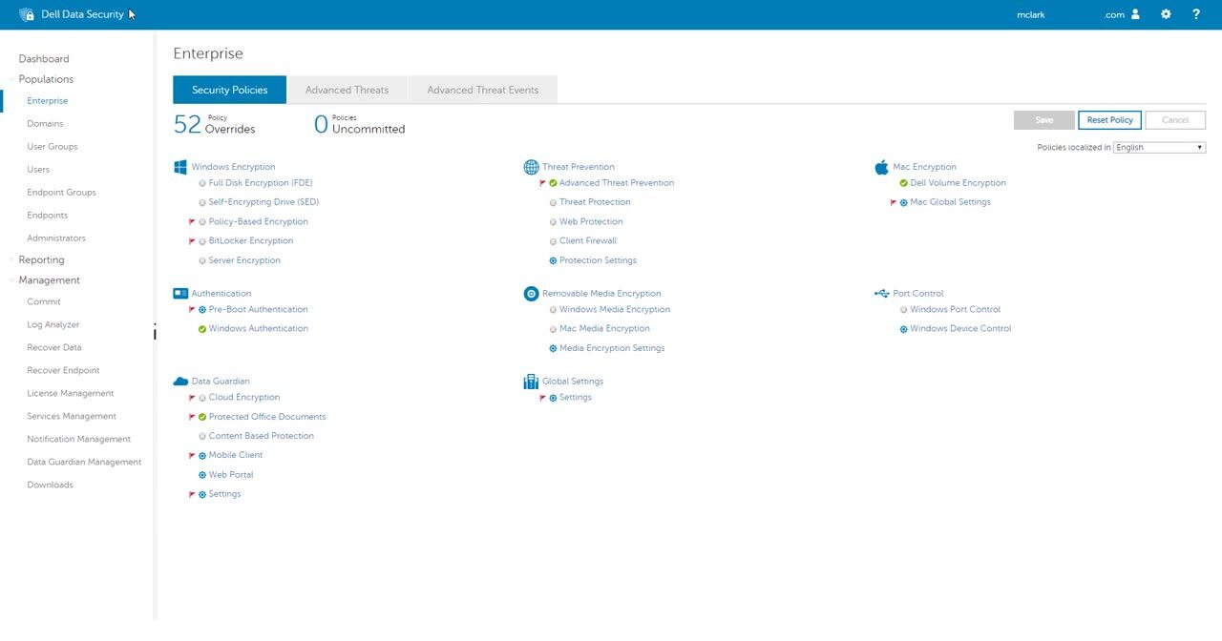The height and width of the screenshot is (641, 1222).
Task: Click the mclark username in the header
Action: pos(1031,15)
